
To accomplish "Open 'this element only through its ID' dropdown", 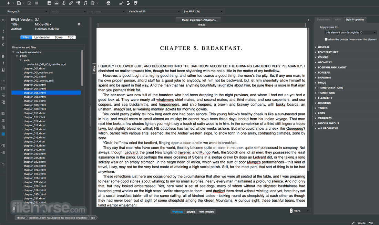I will 350,33.
